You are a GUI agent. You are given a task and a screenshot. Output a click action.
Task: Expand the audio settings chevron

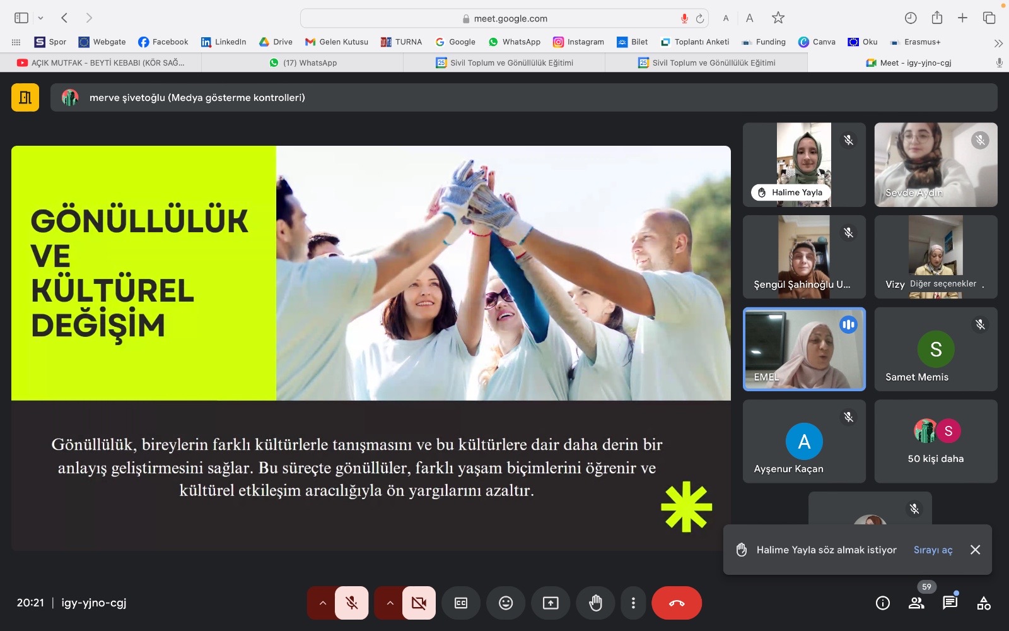click(322, 603)
